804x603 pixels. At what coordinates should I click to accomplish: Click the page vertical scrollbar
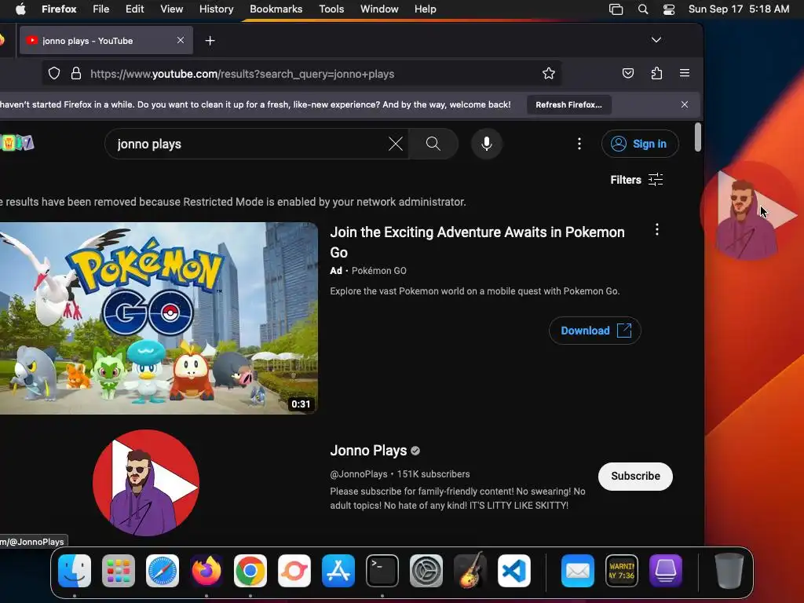tap(698, 137)
